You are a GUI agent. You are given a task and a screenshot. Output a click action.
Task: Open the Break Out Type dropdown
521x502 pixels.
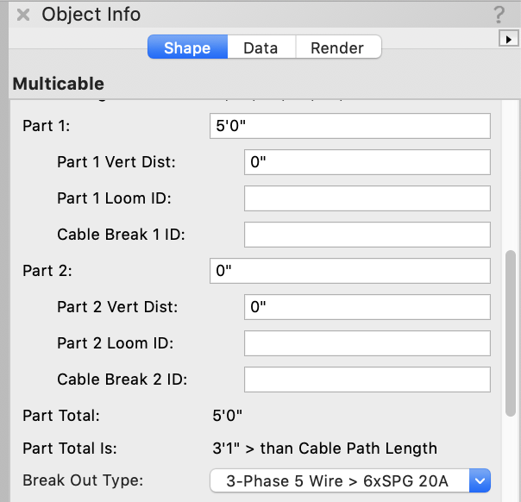pyautogui.click(x=350, y=480)
